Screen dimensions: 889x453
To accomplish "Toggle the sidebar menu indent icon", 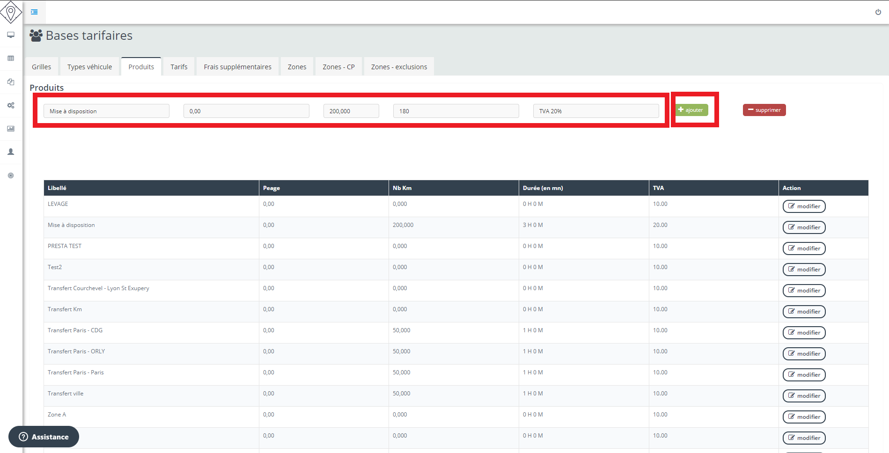I will point(34,12).
